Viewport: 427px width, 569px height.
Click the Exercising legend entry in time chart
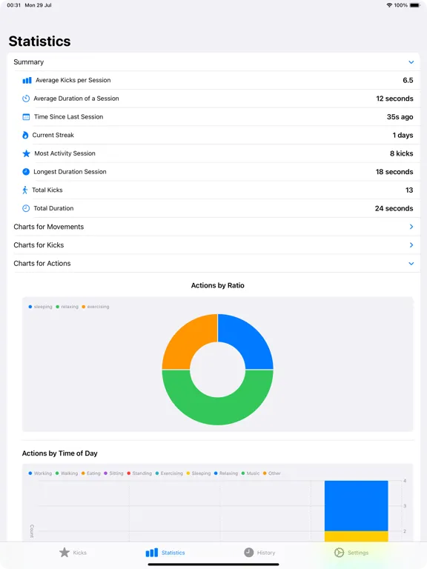(x=169, y=473)
